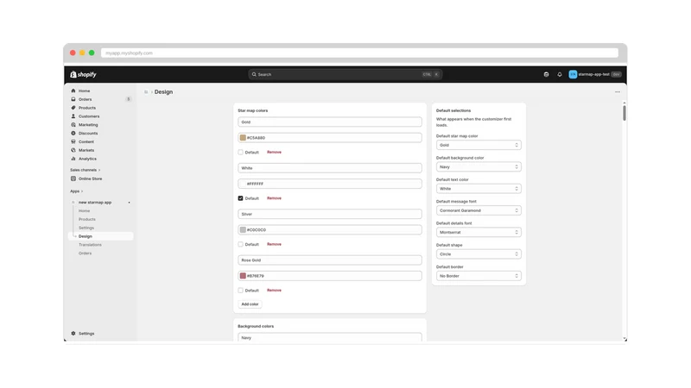Click the Settings gear icon at bottom
691x388 pixels.
tap(73, 334)
